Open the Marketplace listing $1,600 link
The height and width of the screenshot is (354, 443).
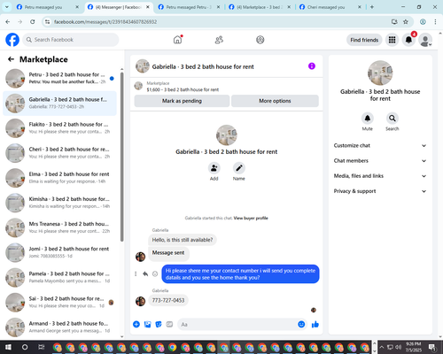coord(183,89)
